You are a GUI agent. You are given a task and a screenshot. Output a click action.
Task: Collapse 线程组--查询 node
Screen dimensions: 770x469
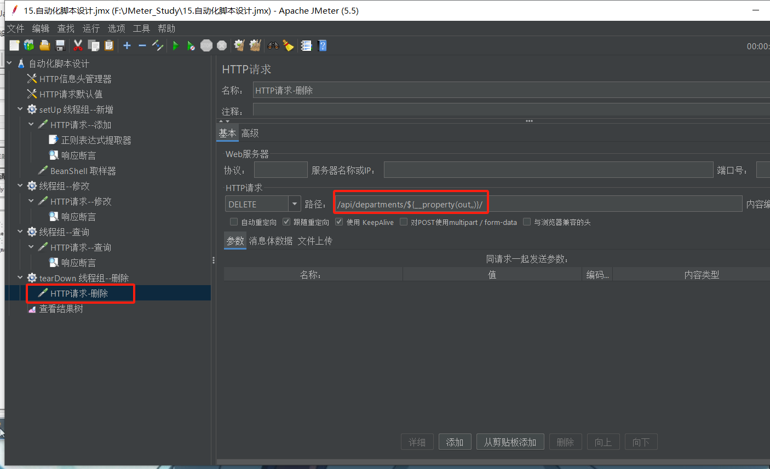click(x=20, y=232)
